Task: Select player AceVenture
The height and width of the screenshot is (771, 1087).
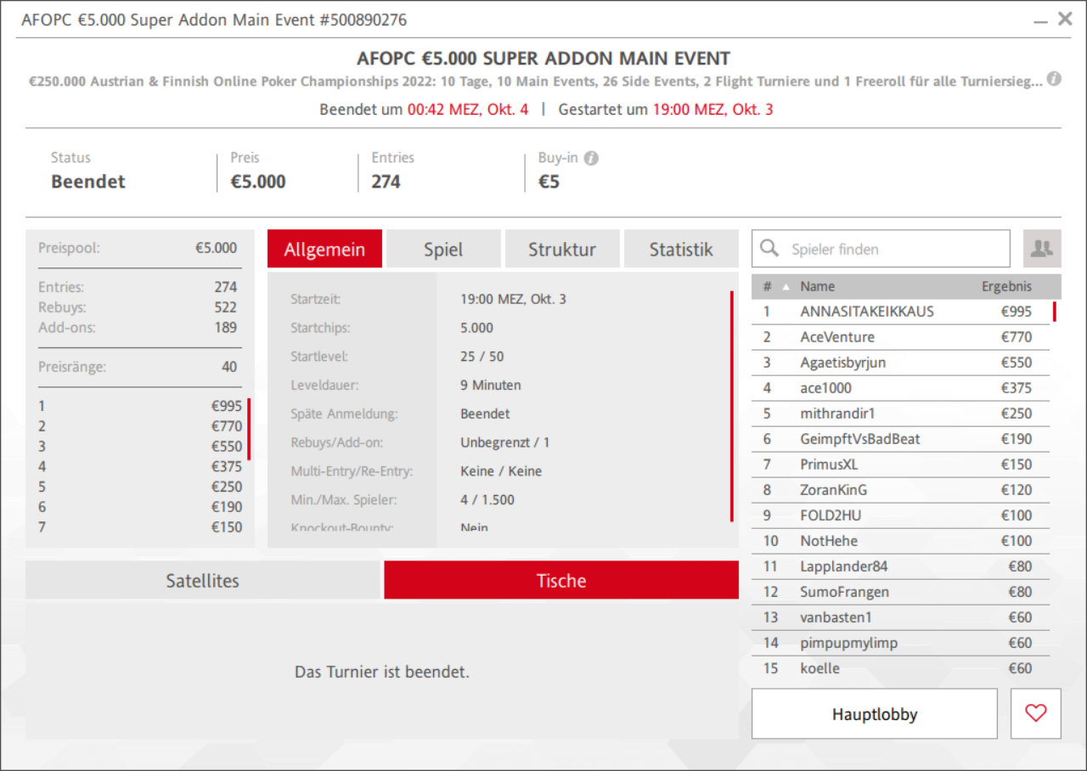Action: click(x=900, y=337)
